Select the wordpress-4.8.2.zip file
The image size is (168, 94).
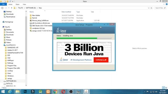38,28
